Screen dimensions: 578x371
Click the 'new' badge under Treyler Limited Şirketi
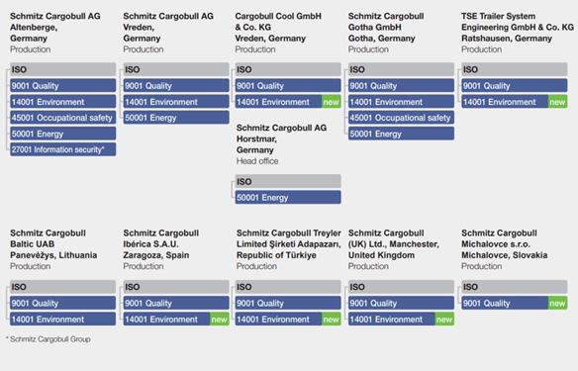[x=331, y=319]
